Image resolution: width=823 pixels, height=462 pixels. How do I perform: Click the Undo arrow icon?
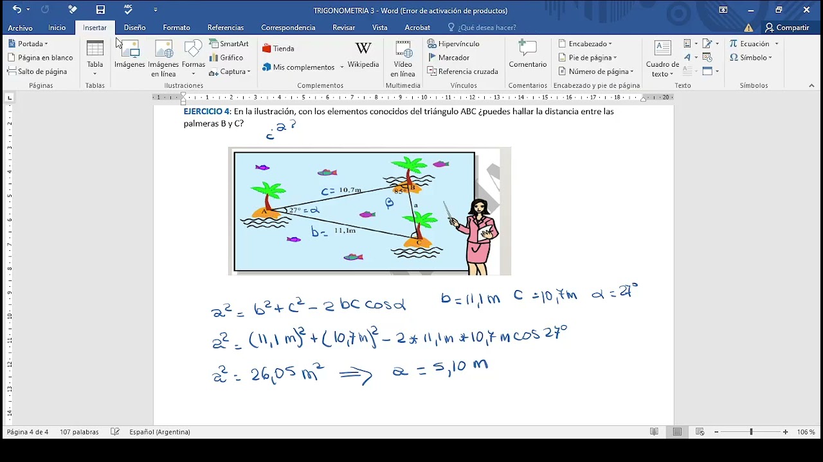[17, 10]
